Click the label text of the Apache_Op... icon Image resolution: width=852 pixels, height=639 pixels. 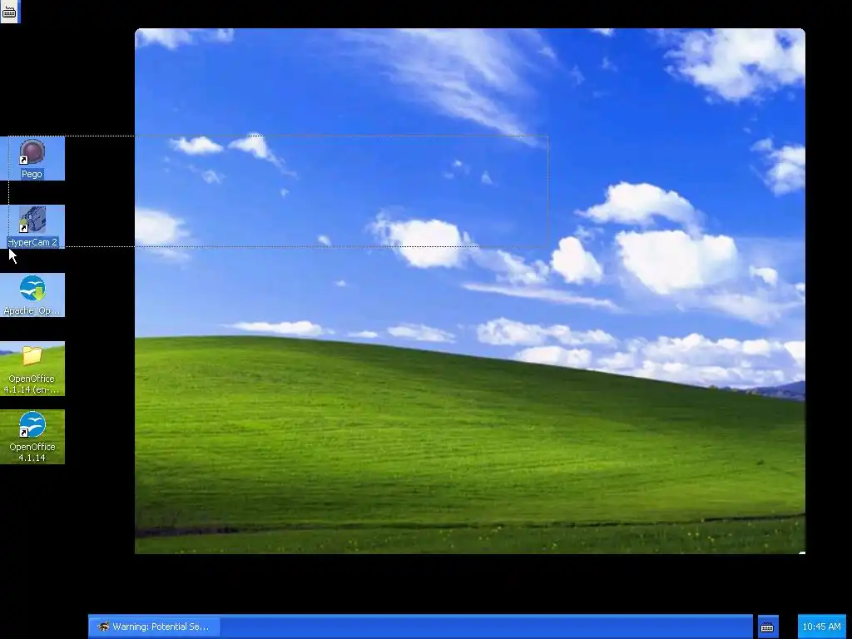tap(32, 311)
